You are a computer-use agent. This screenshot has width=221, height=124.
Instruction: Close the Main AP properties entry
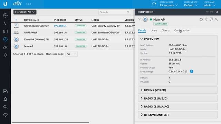pos(216,19)
